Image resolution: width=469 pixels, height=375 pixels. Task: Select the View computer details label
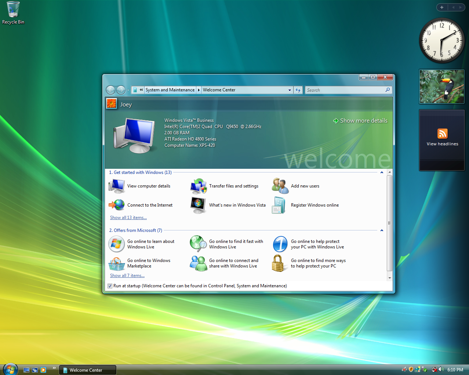149,186
